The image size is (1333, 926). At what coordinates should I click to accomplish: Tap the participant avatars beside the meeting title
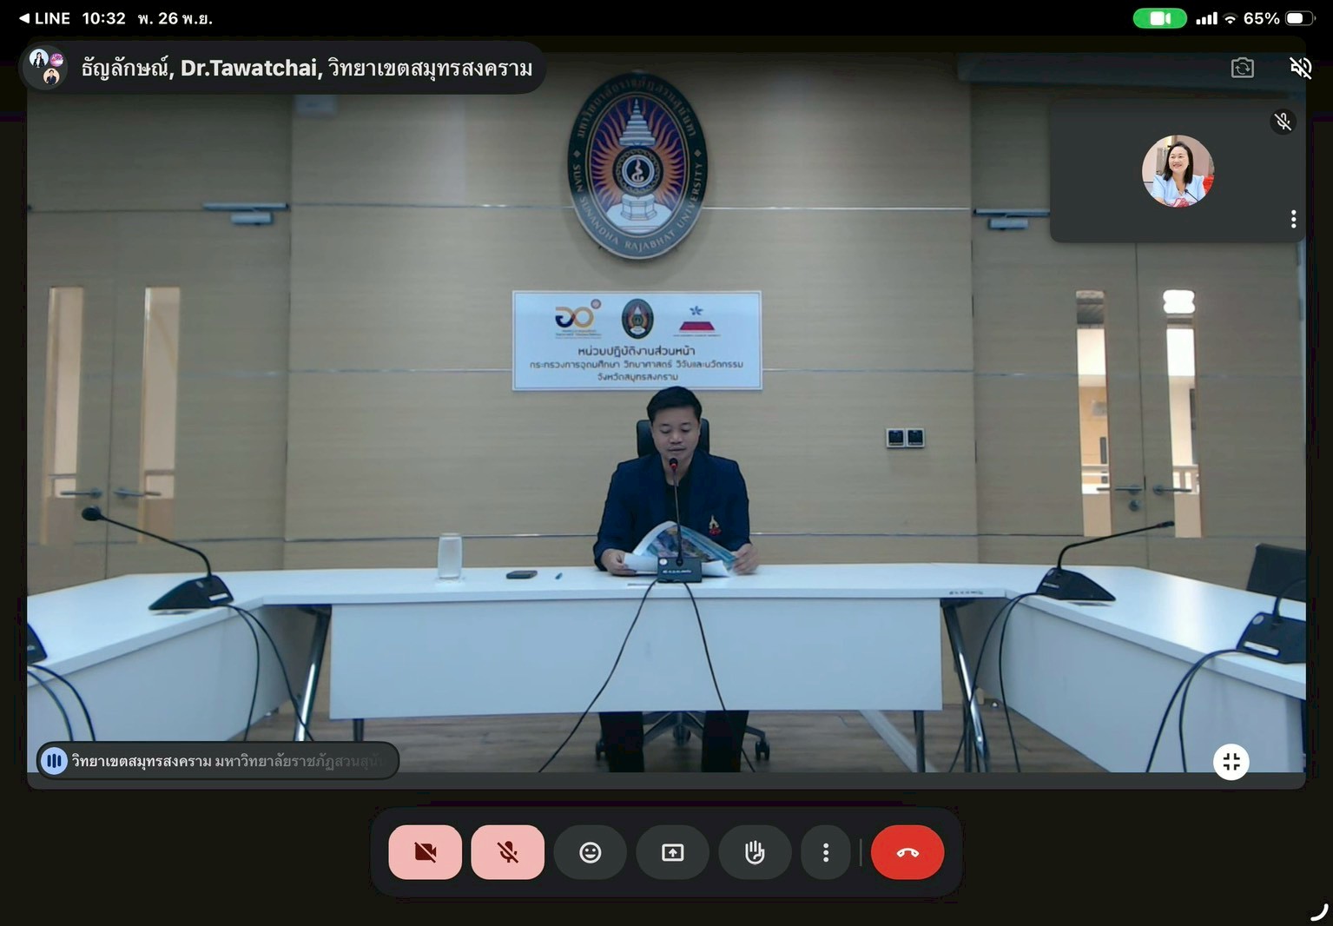coord(47,68)
